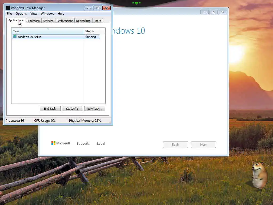Open the Options menu
Screen dimensions: 273x205
coord(21,14)
